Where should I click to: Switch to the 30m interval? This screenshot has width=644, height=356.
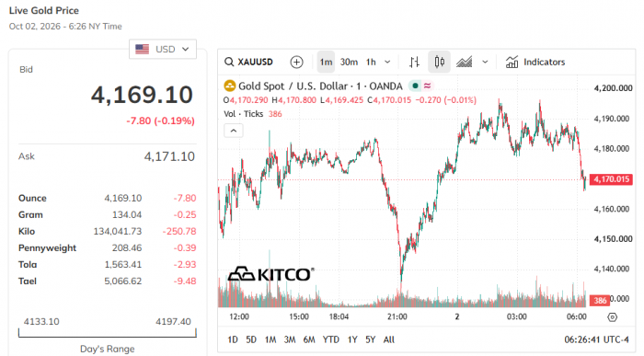(349, 62)
